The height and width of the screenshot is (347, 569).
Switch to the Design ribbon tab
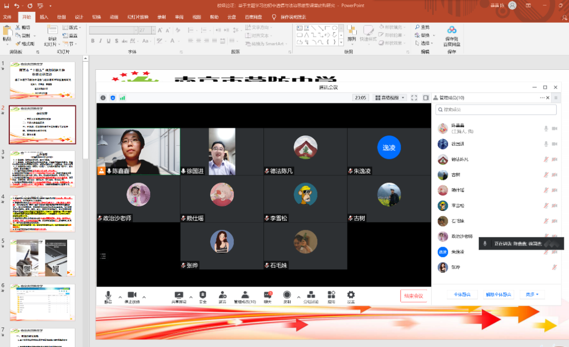click(79, 17)
